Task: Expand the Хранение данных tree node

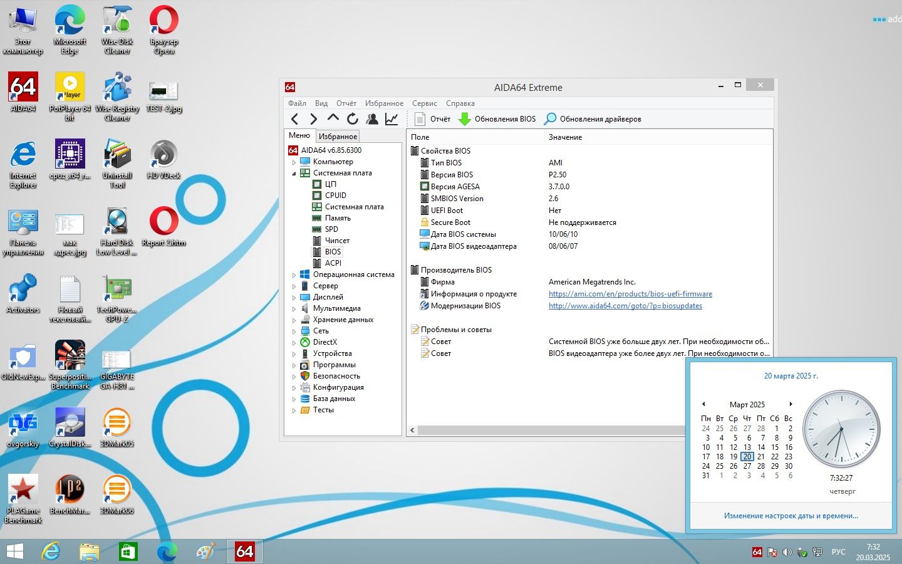Action: pyautogui.click(x=294, y=320)
